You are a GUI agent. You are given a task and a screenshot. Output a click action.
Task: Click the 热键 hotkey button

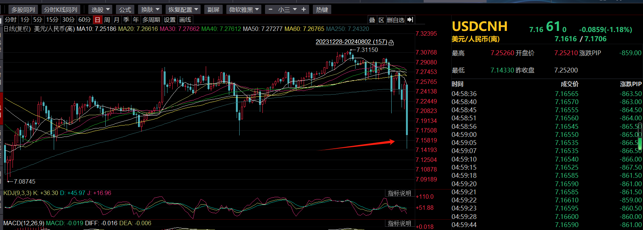tap(322, 10)
